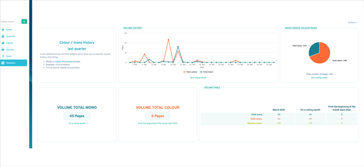The image size is (364, 167).
Task: Click the March 2021 column header
Action: point(279,110)
